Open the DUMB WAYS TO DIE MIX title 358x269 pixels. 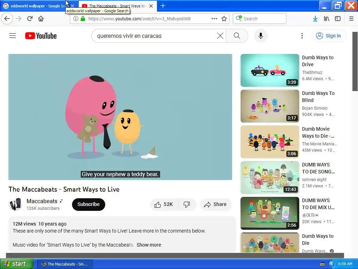point(318,204)
